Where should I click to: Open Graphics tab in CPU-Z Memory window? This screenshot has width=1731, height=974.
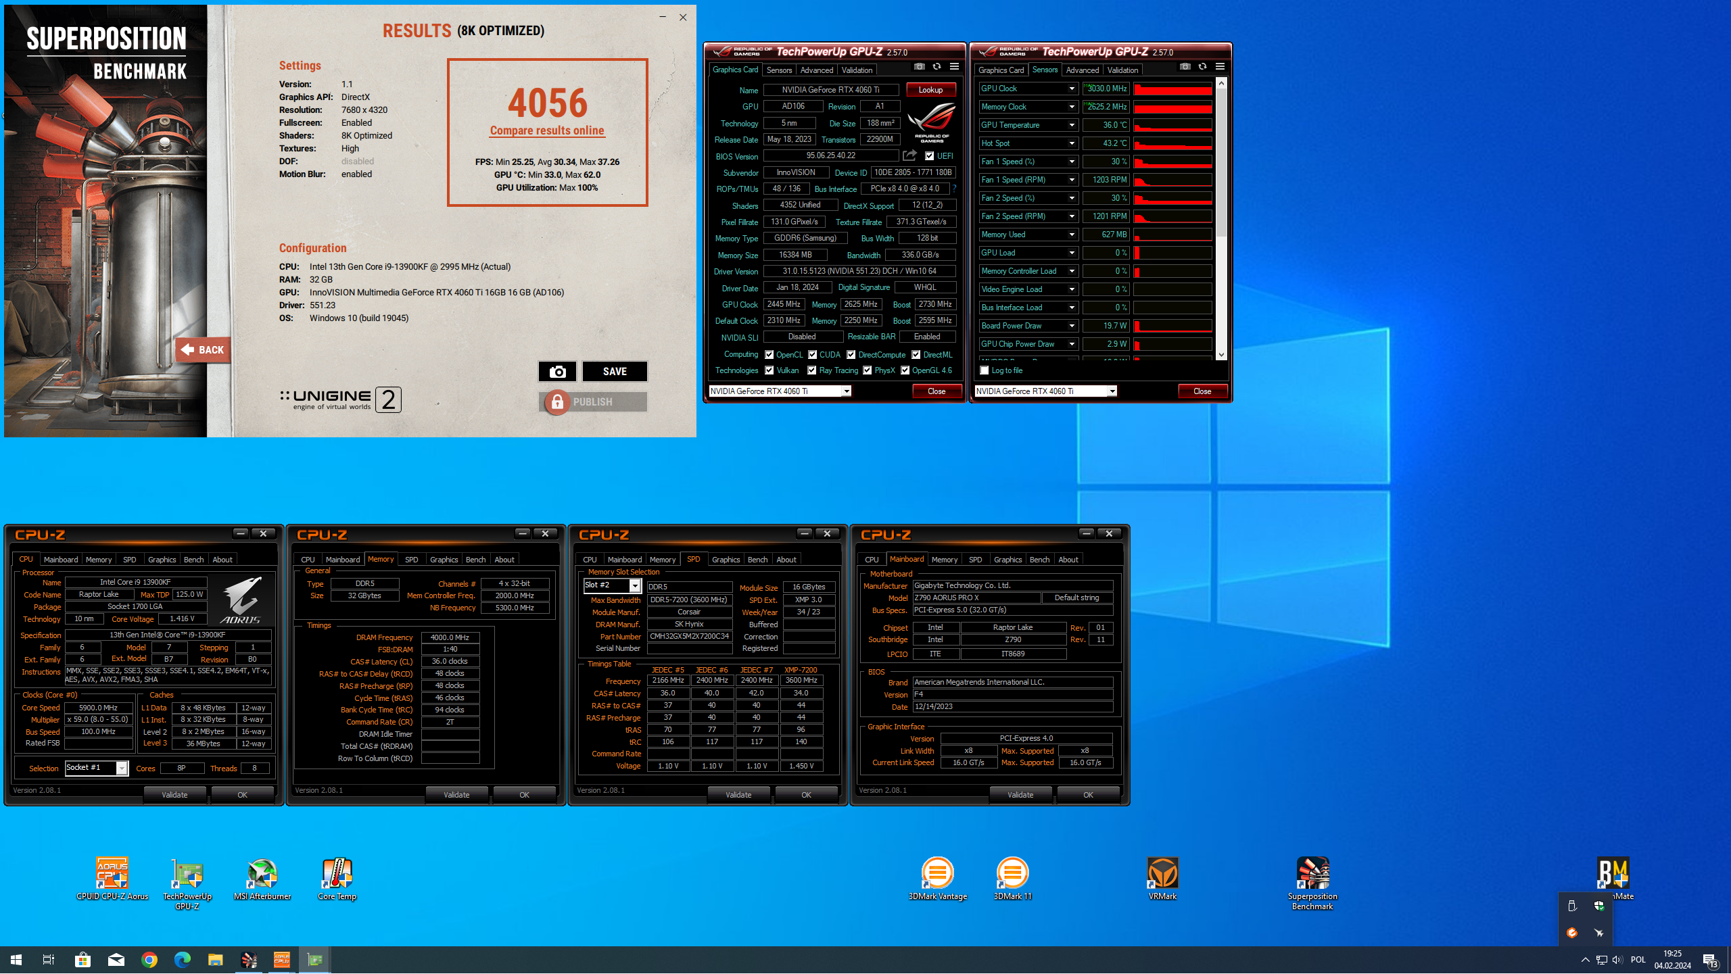[x=444, y=560]
